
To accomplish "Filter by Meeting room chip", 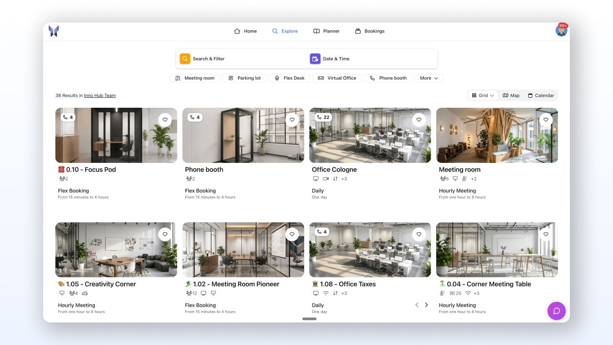I will 195,78.
